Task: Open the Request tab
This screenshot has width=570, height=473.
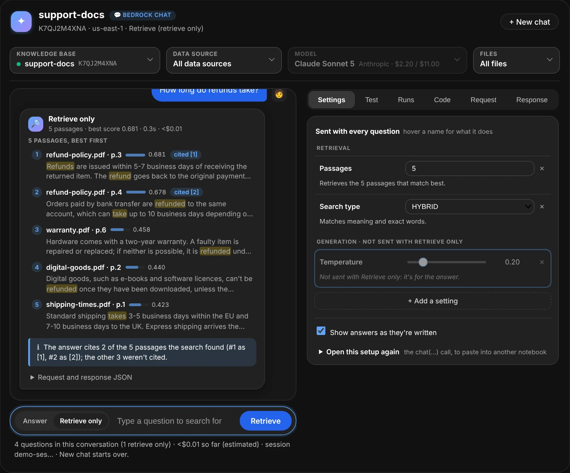Action: (483, 100)
